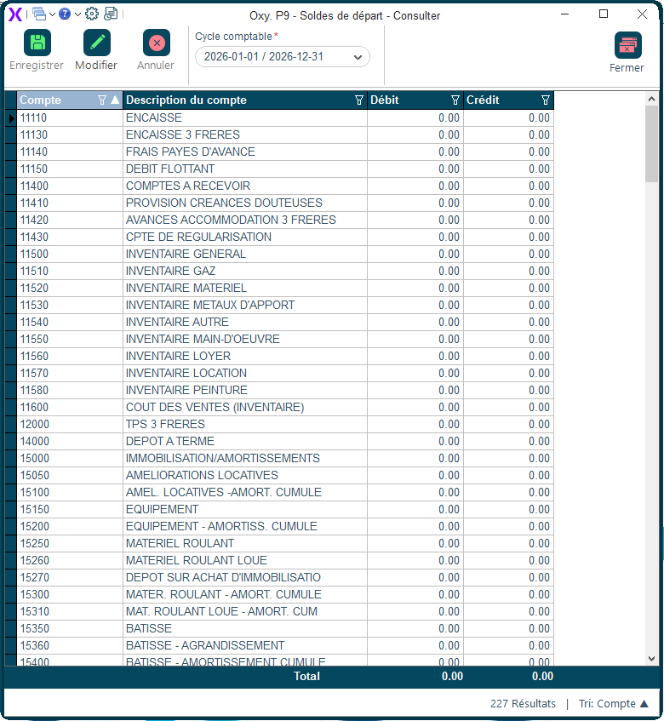Select account 14000 cell
Viewport: 664px width, 721px height.
(x=70, y=441)
